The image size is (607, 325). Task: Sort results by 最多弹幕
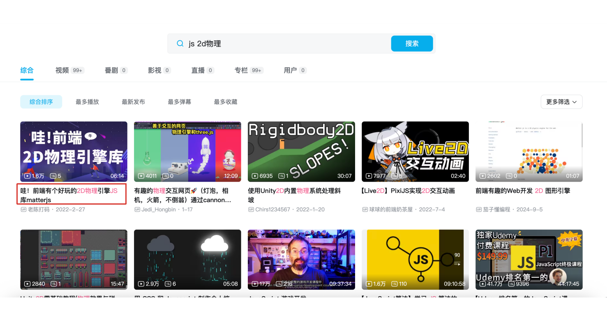pyautogui.click(x=179, y=102)
